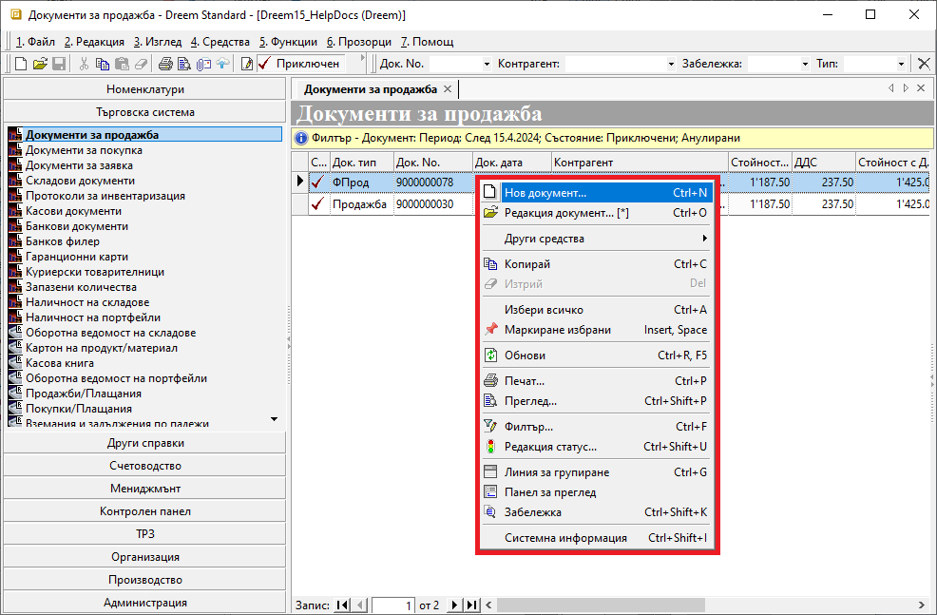Select 'Касови документи' in the sidebar
Viewport: 937px width, 615px height.
[x=73, y=211]
